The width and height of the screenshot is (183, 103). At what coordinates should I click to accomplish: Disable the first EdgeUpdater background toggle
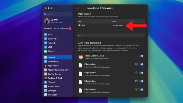[141, 64]
